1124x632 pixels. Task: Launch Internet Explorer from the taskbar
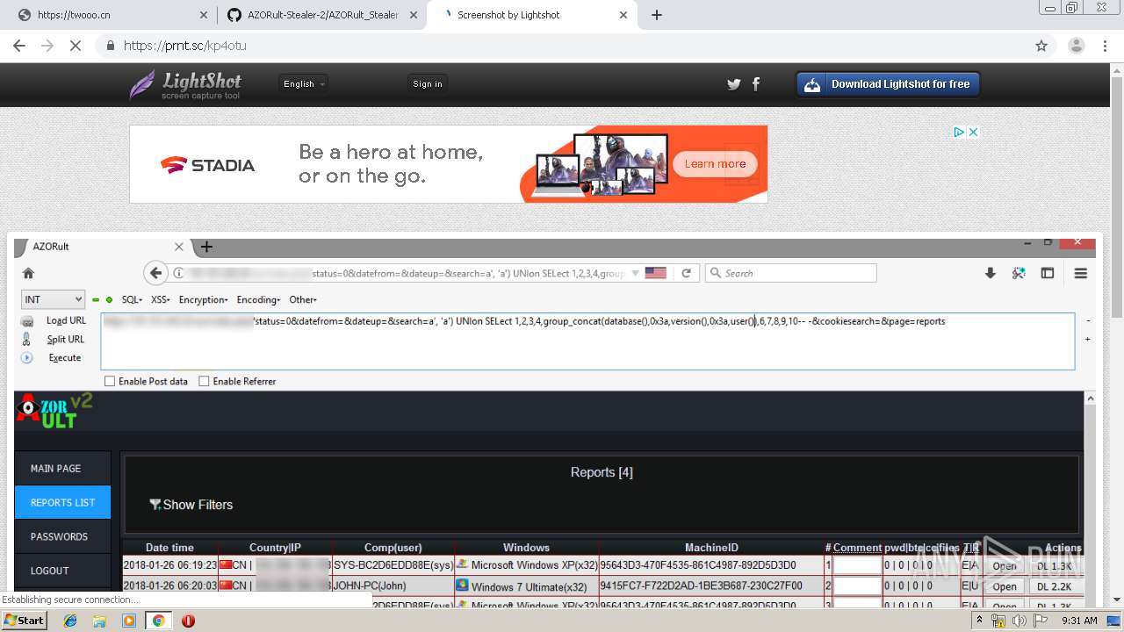[71, 621]
